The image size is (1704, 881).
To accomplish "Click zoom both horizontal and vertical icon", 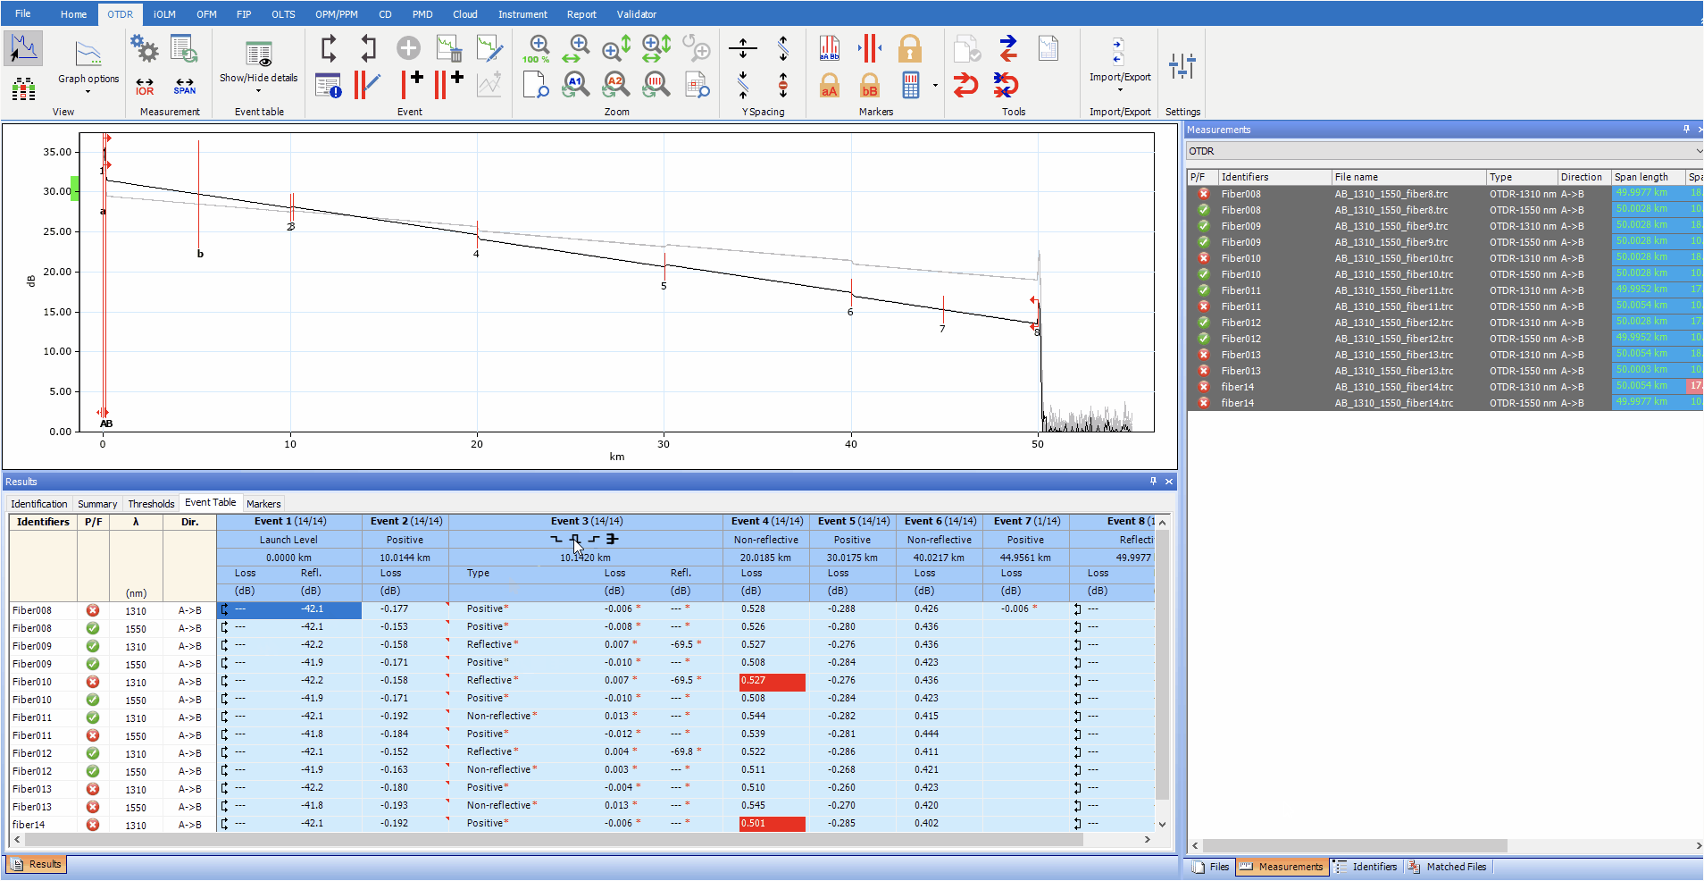I will [656, 49].
